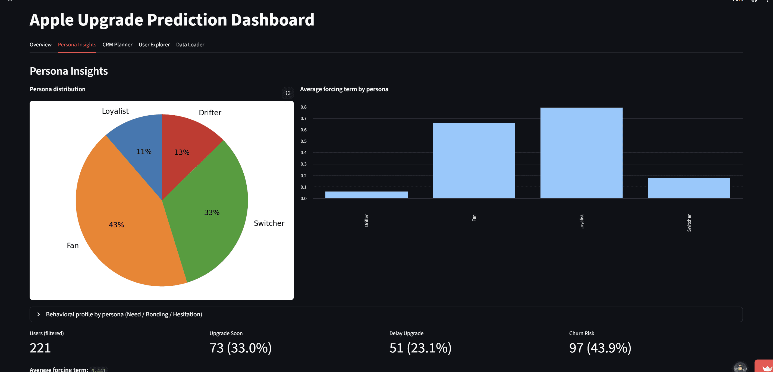
Task: Click the "0.5" y-axis tick label
Action: click(x=304, y=141)
